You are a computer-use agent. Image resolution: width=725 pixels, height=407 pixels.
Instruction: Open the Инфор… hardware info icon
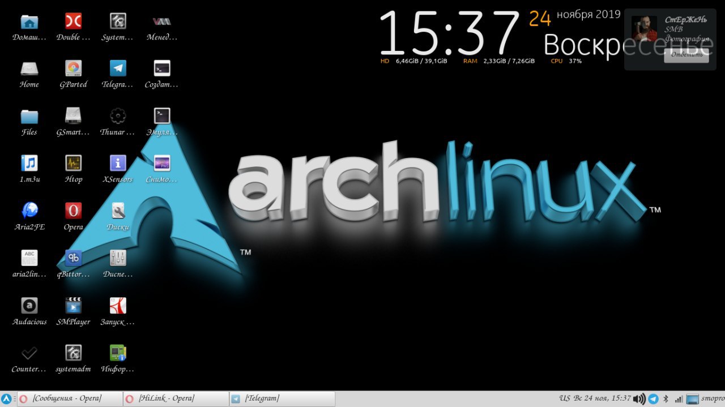118,353
